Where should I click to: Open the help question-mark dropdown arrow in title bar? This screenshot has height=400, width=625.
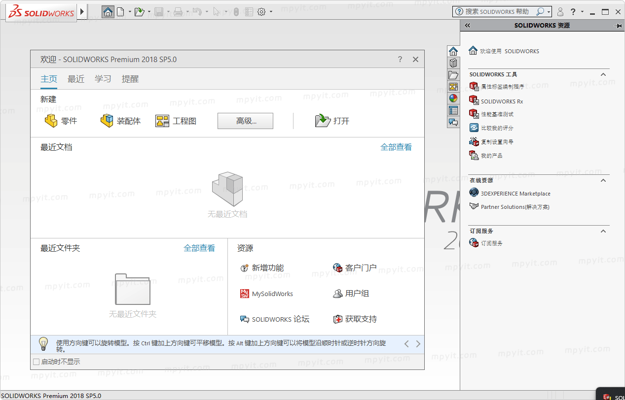[x=582, y=12]
